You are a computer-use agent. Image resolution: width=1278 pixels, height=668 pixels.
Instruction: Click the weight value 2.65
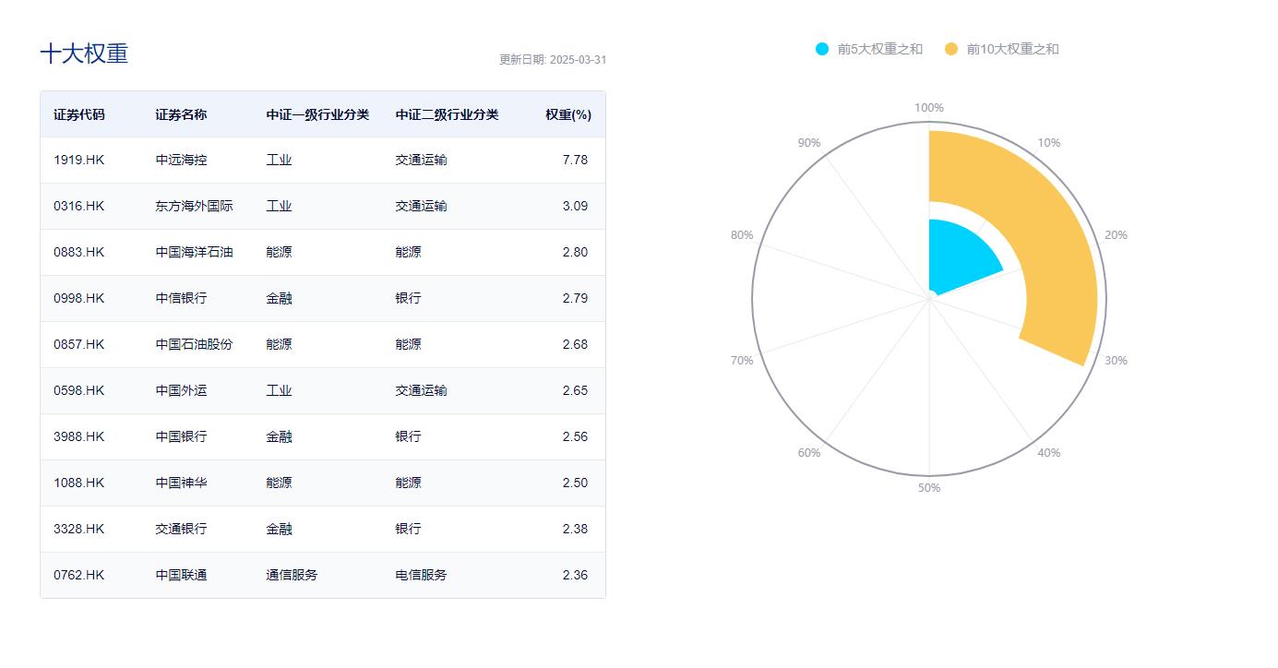(x=575, y=390)
